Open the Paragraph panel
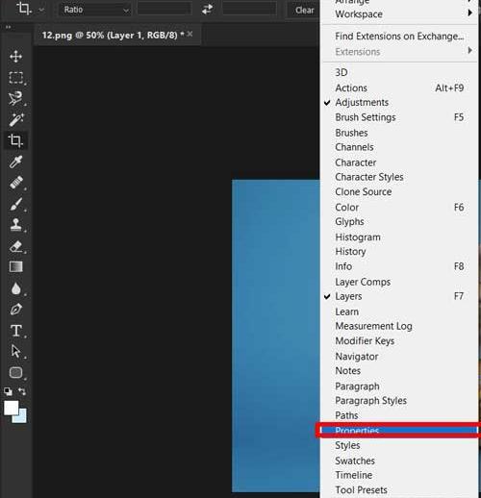 (399, 386)
